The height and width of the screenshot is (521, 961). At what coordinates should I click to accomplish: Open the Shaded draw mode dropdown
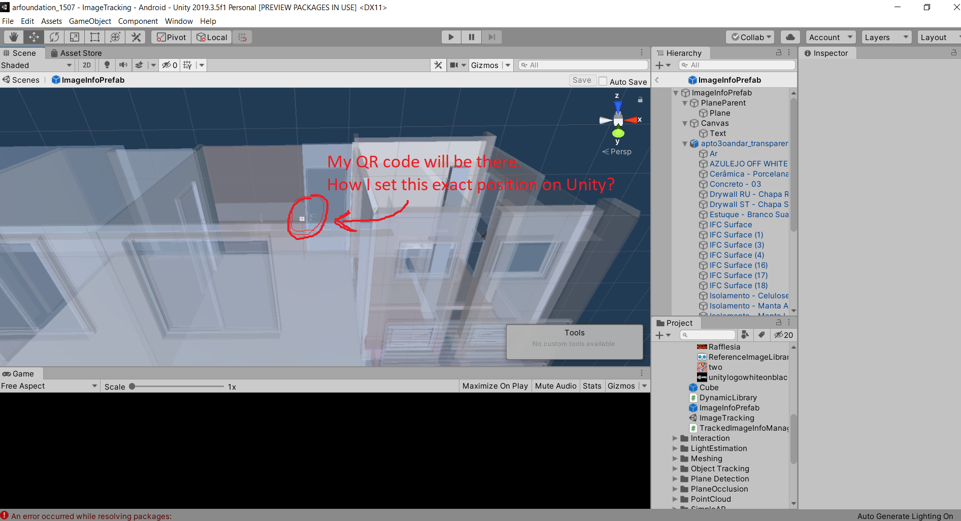[36, 65]
